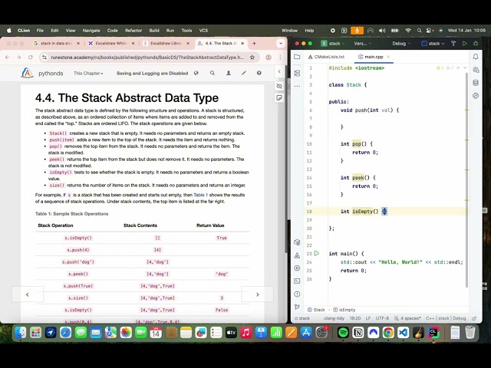The width and height of the screenshot is (491, 368).
Task: Open Spotlight search in the menu bar
Action: coord(419,31)
